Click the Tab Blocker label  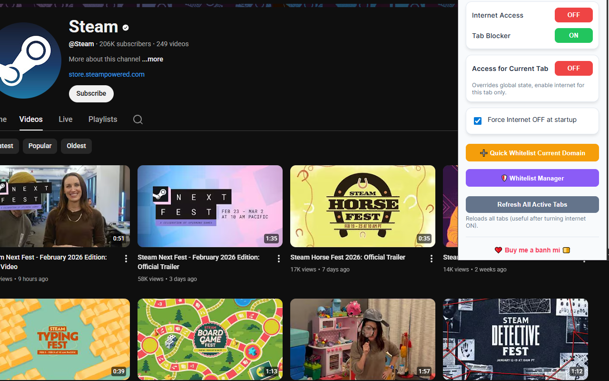pyautogui.click(x=491, y=36)
